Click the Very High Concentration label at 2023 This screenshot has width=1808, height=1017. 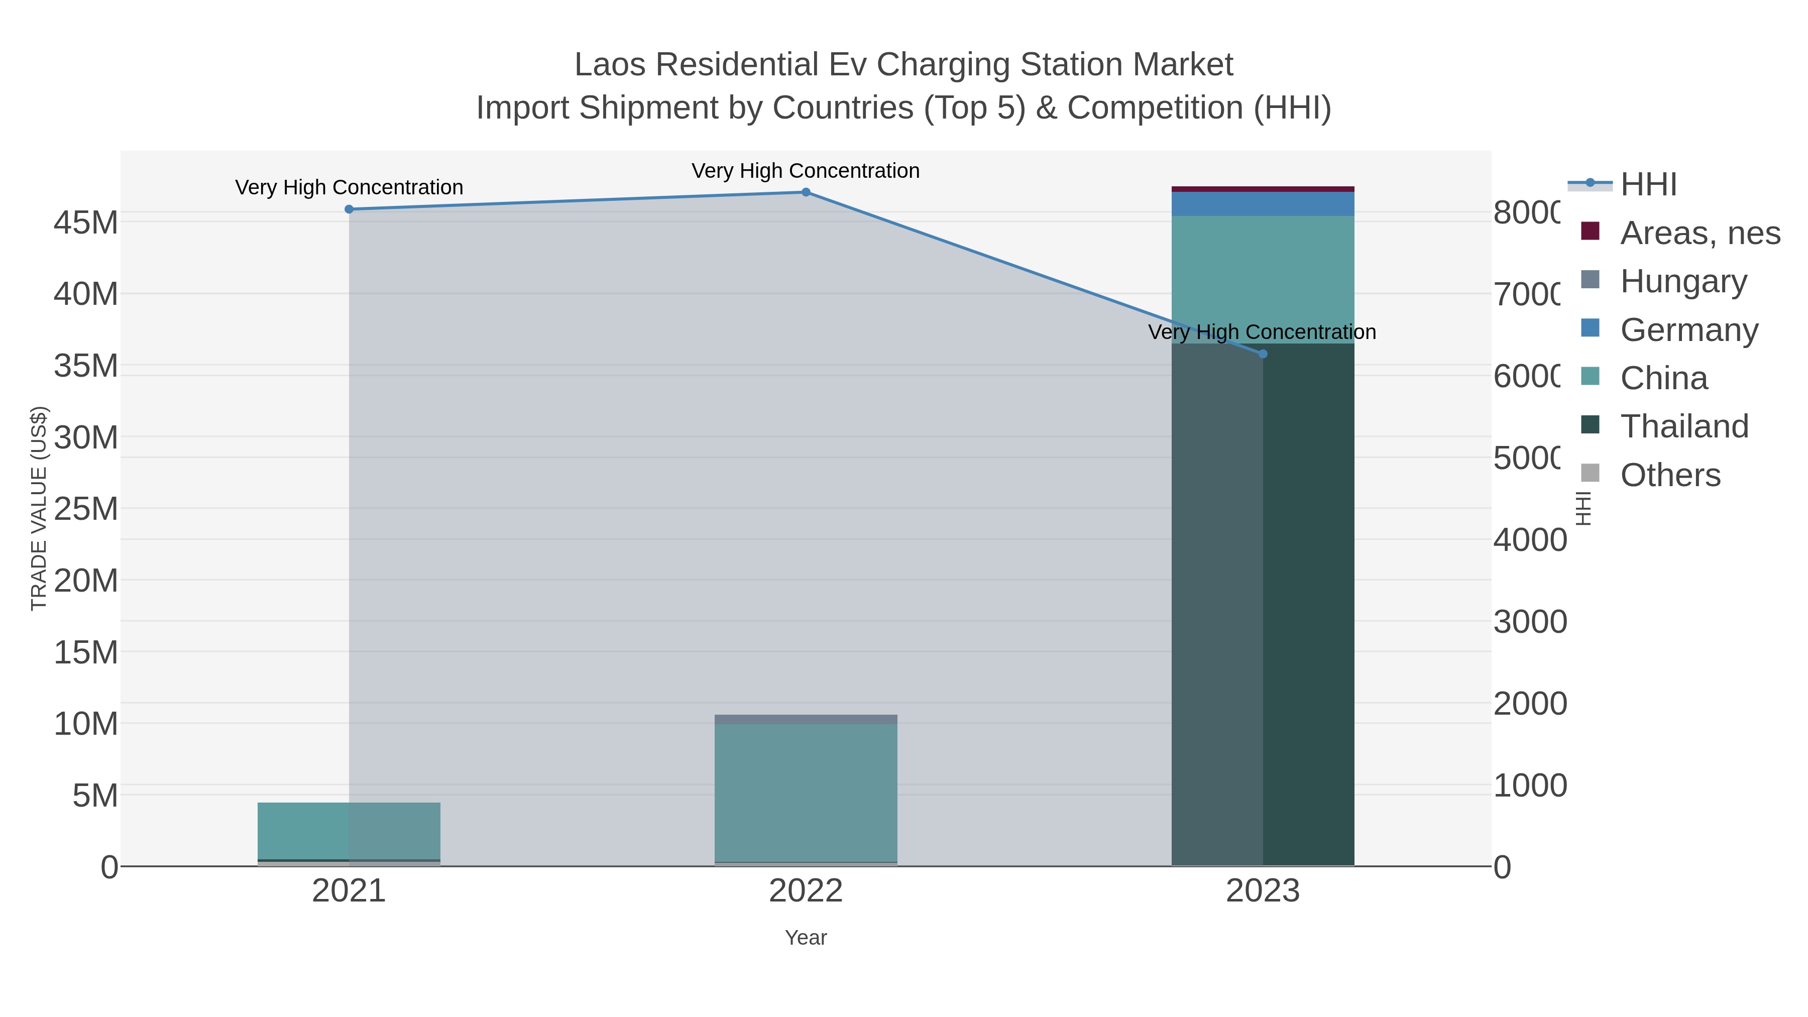tap(1262, 332)
